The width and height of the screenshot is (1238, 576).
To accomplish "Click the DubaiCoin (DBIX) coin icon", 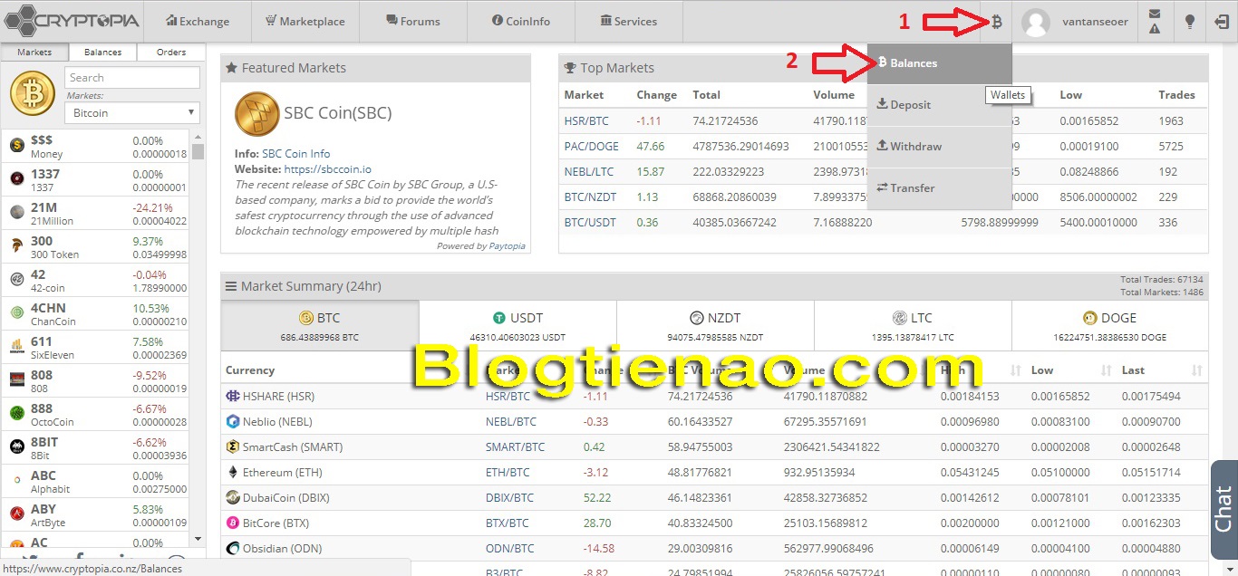I will pyautogui.click(x=233, y=497).
